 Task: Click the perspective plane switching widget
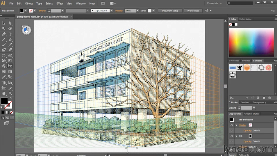pyautogui.click(x=26, y=30)
